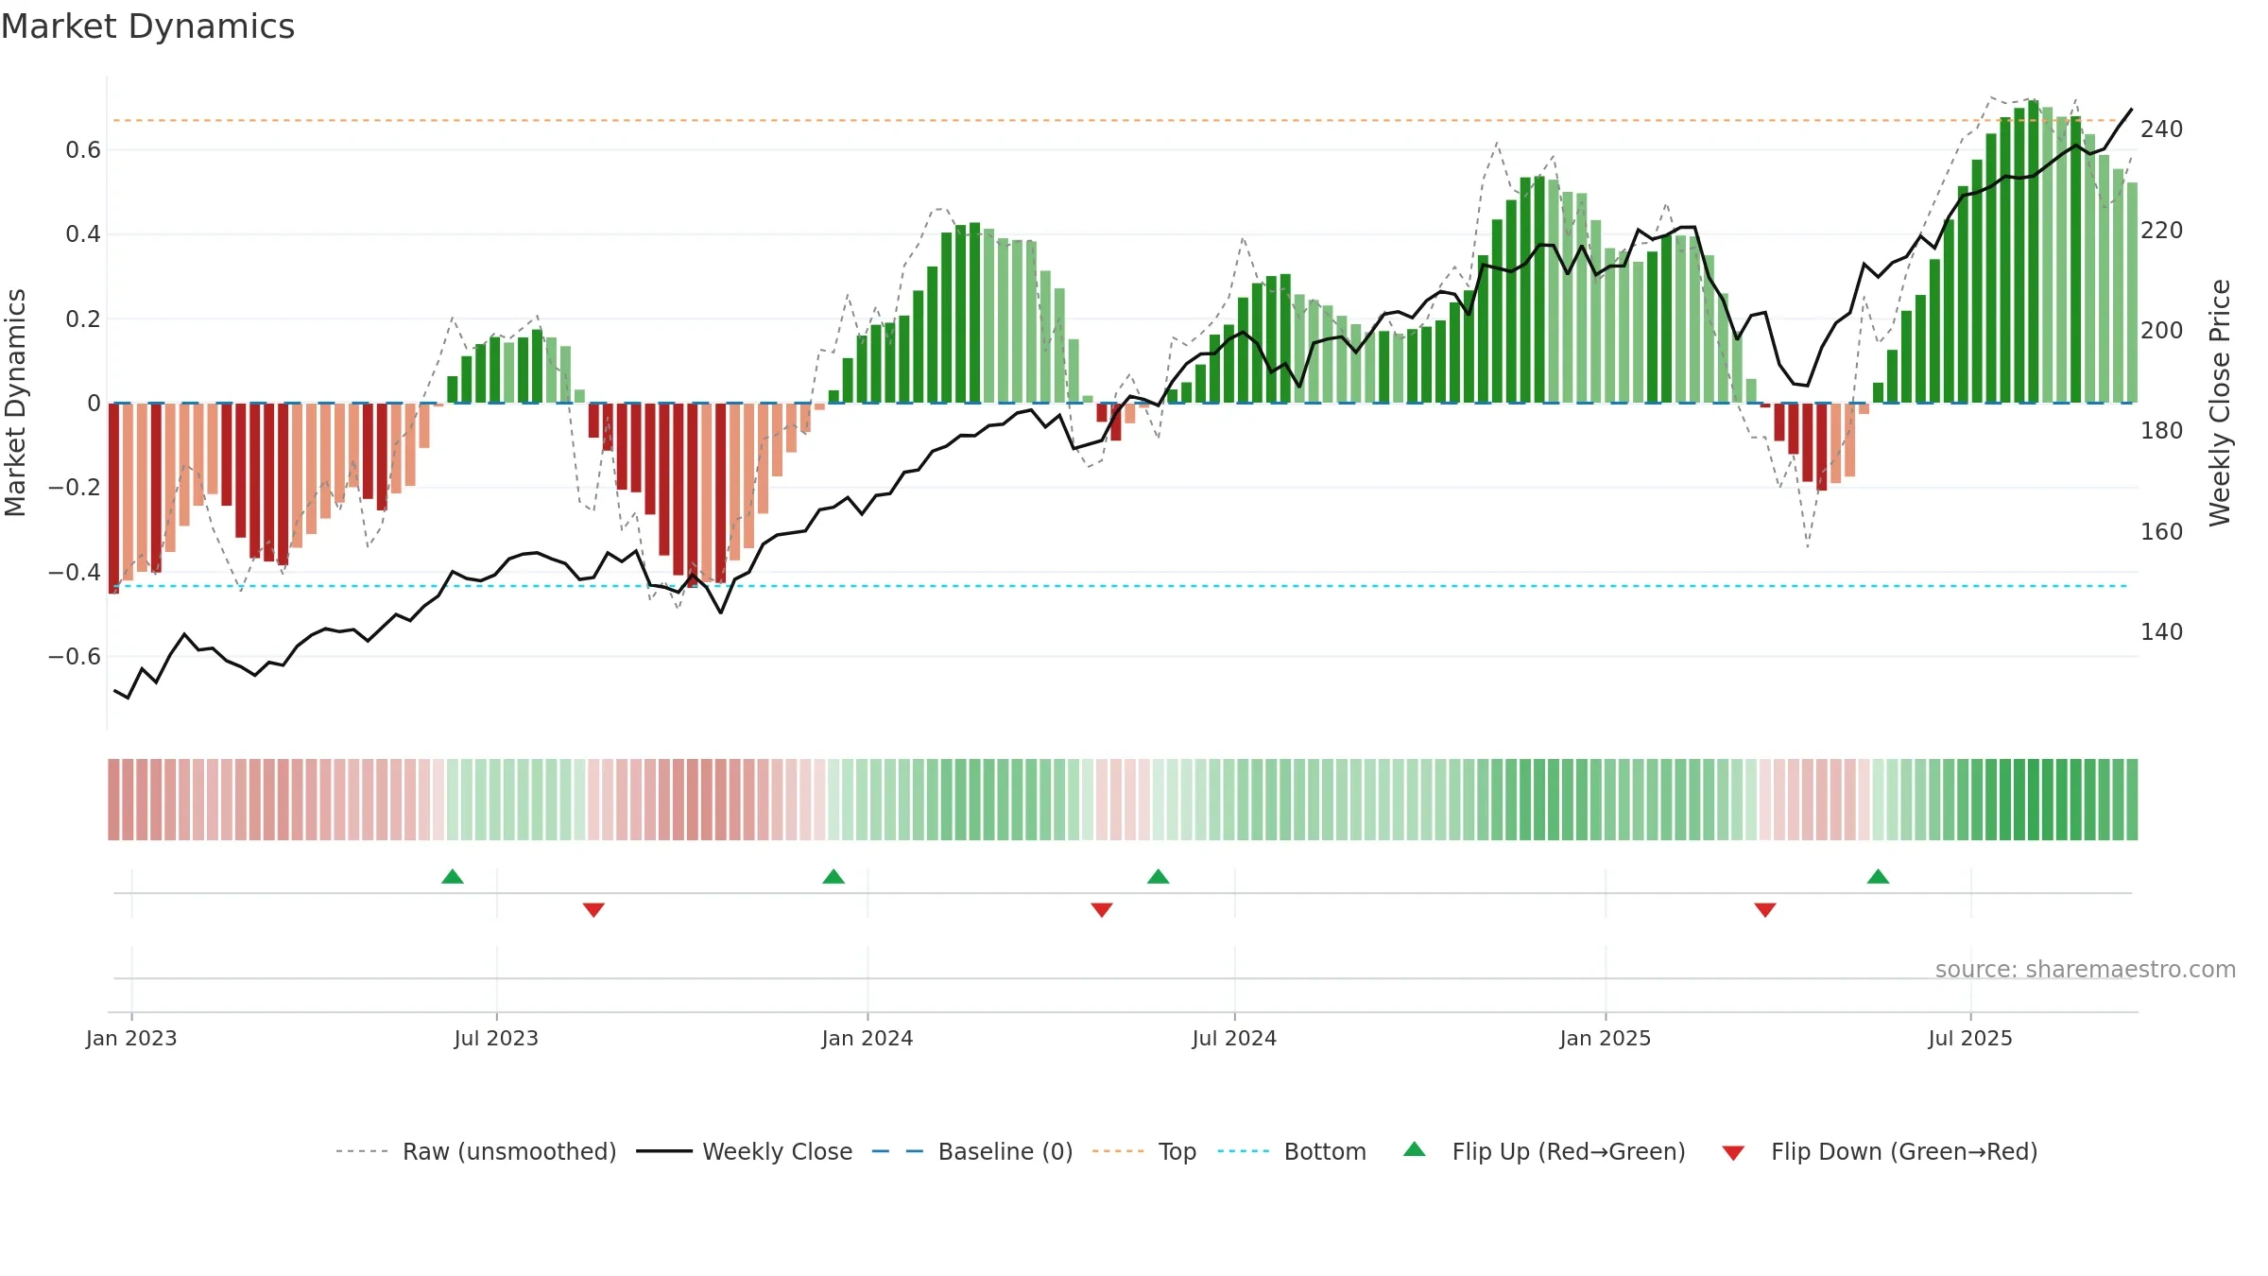Toggle the Flip Down (Green→Red) legend entry
Image resolution: width=2268 pixels, height=1276 pixels.
point(1879,1151)
